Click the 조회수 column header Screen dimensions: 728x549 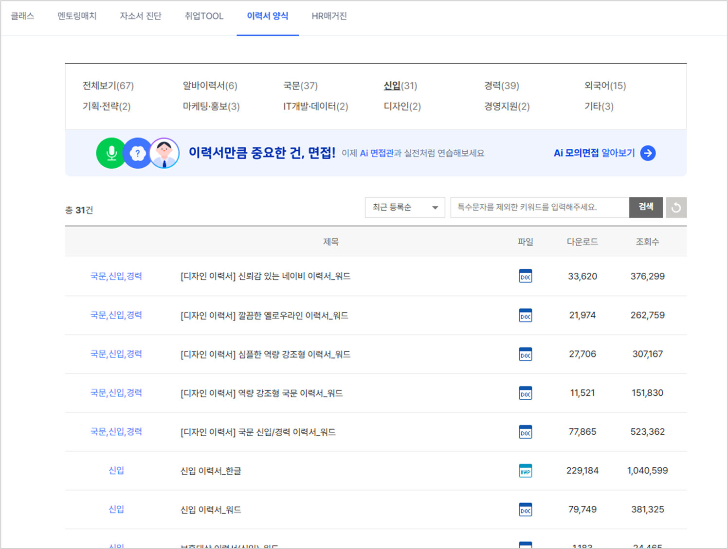point(648,242)
